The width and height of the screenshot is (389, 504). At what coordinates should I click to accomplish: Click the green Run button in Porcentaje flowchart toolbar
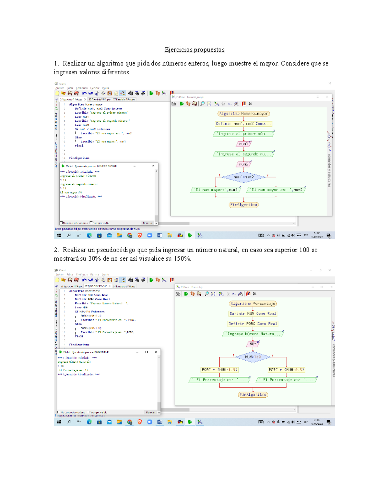[x=186, y=294]
